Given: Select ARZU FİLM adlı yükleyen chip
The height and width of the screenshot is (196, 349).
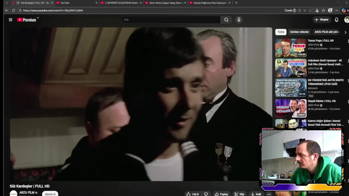Looking at the screenshot, I should pos(327,32).
